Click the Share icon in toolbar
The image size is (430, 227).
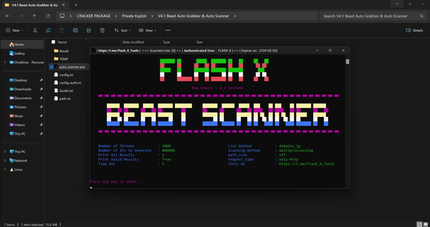pos(89,30)
